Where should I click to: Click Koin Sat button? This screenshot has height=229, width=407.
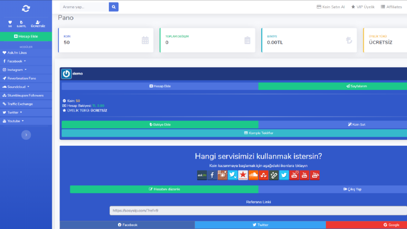(333, 125)
